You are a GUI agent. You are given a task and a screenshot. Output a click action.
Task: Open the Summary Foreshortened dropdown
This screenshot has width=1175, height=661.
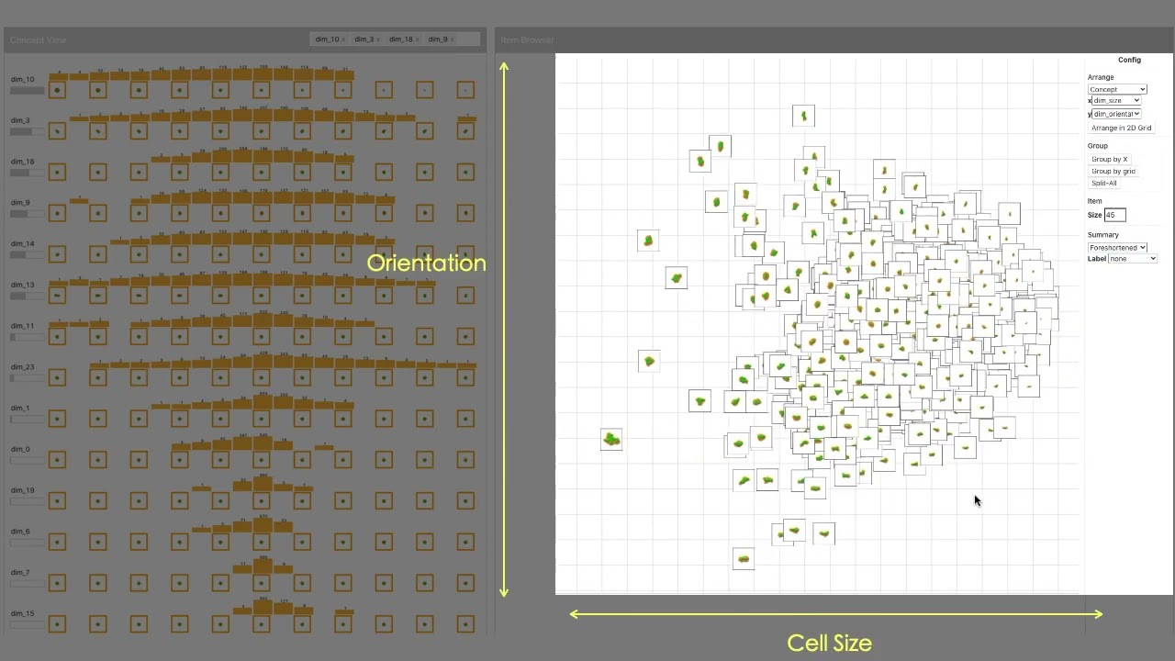coord(1117,247)
